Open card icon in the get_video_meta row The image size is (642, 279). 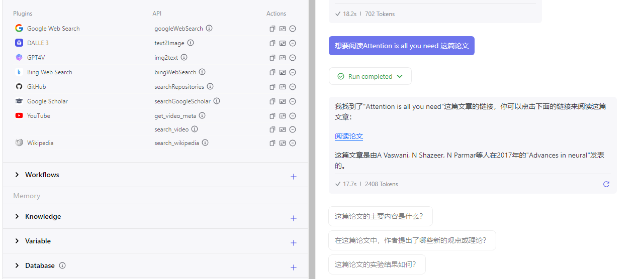[283, 116]
